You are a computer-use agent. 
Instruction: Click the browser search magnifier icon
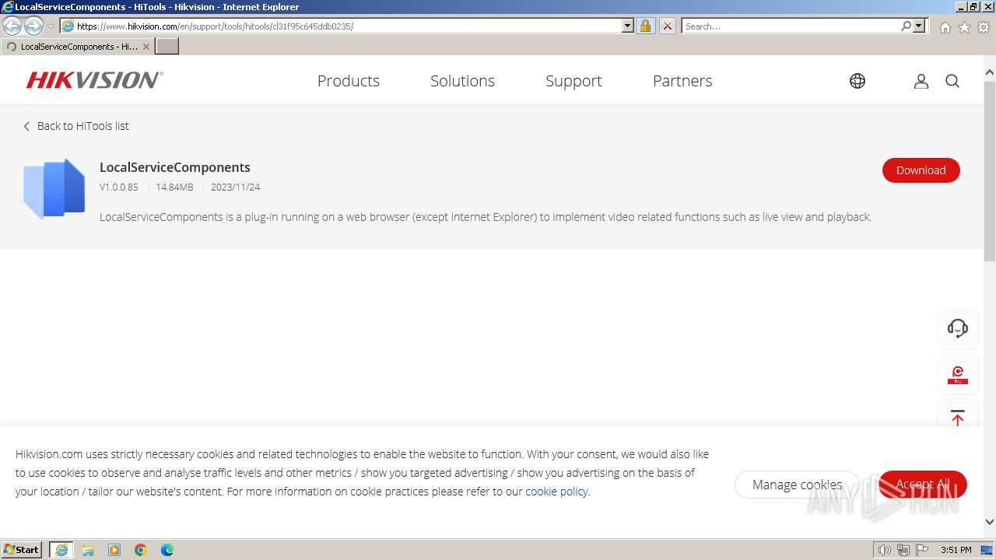[906, 26]
